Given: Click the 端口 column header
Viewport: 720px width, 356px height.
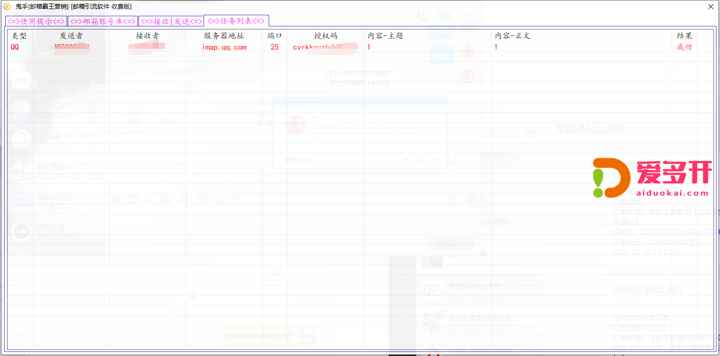Looking at the screenshot, I should tap(275, 36).
